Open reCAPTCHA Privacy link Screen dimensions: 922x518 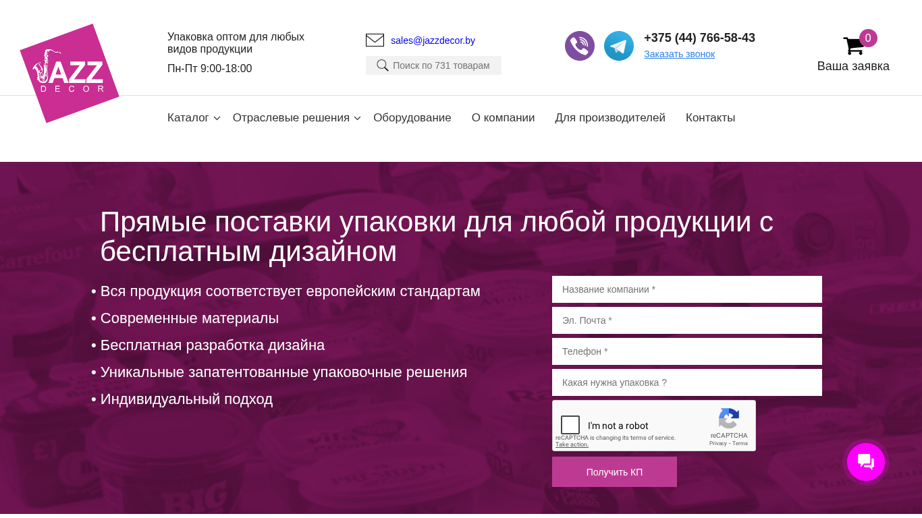click(x=719, y=443)
